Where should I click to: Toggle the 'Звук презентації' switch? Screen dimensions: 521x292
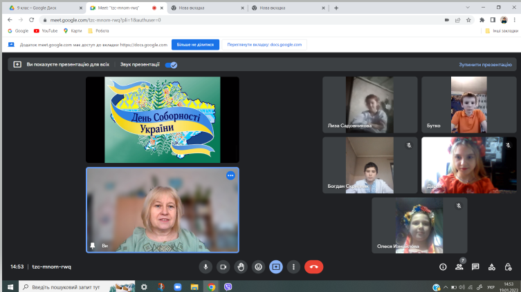(171, 65)
